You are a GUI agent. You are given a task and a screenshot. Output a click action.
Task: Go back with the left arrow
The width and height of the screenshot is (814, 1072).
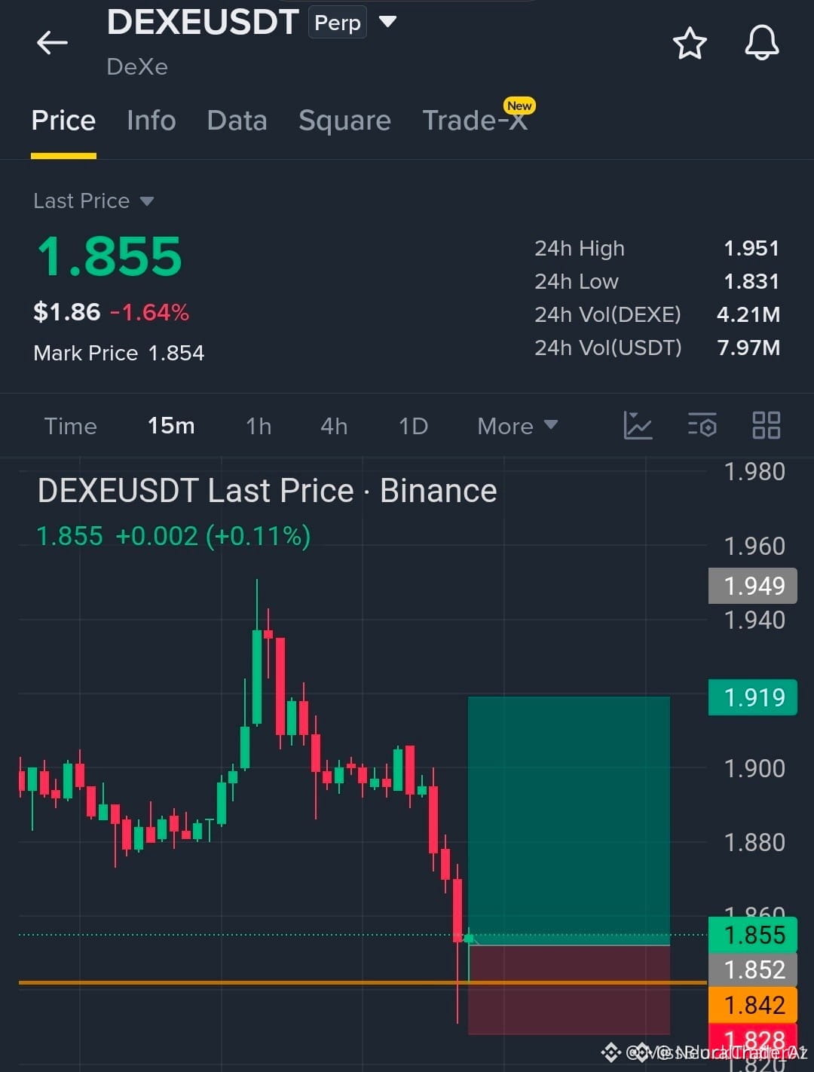pyautogui.click(x=53, y=43)
